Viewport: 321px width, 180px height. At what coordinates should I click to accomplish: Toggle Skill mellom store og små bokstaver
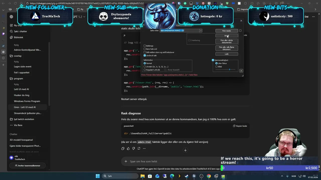pyautogui.click(x=145, y=52)
